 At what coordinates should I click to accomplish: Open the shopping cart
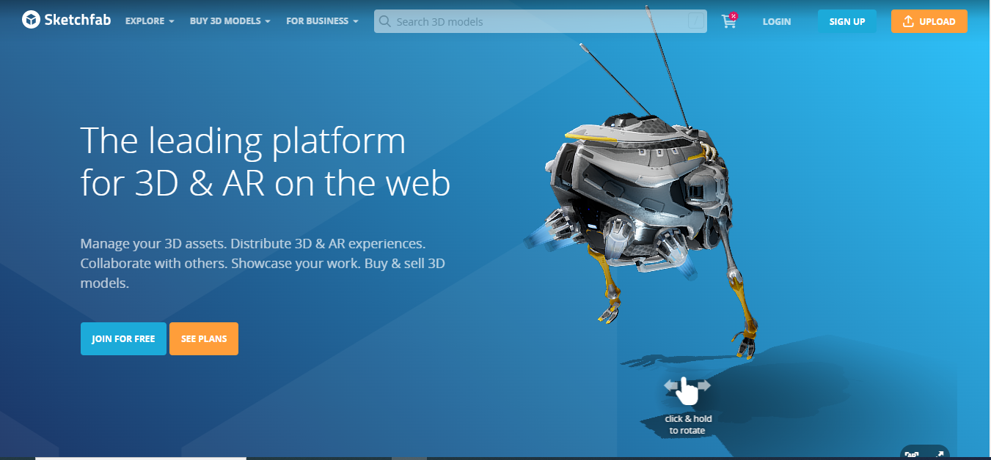point(729,21)
